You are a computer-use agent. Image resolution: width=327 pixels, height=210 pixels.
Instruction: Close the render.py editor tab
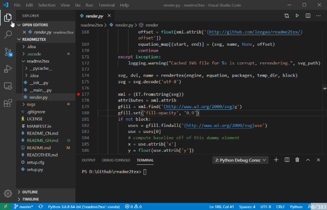pos(109,15)
